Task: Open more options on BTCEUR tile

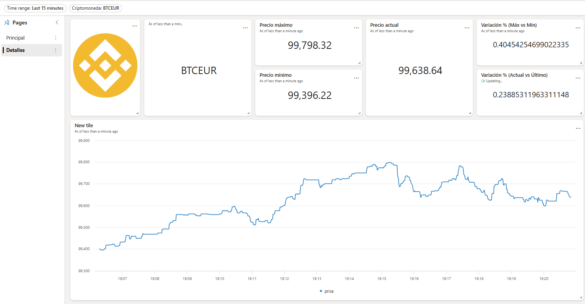Action: coord(245,28)
